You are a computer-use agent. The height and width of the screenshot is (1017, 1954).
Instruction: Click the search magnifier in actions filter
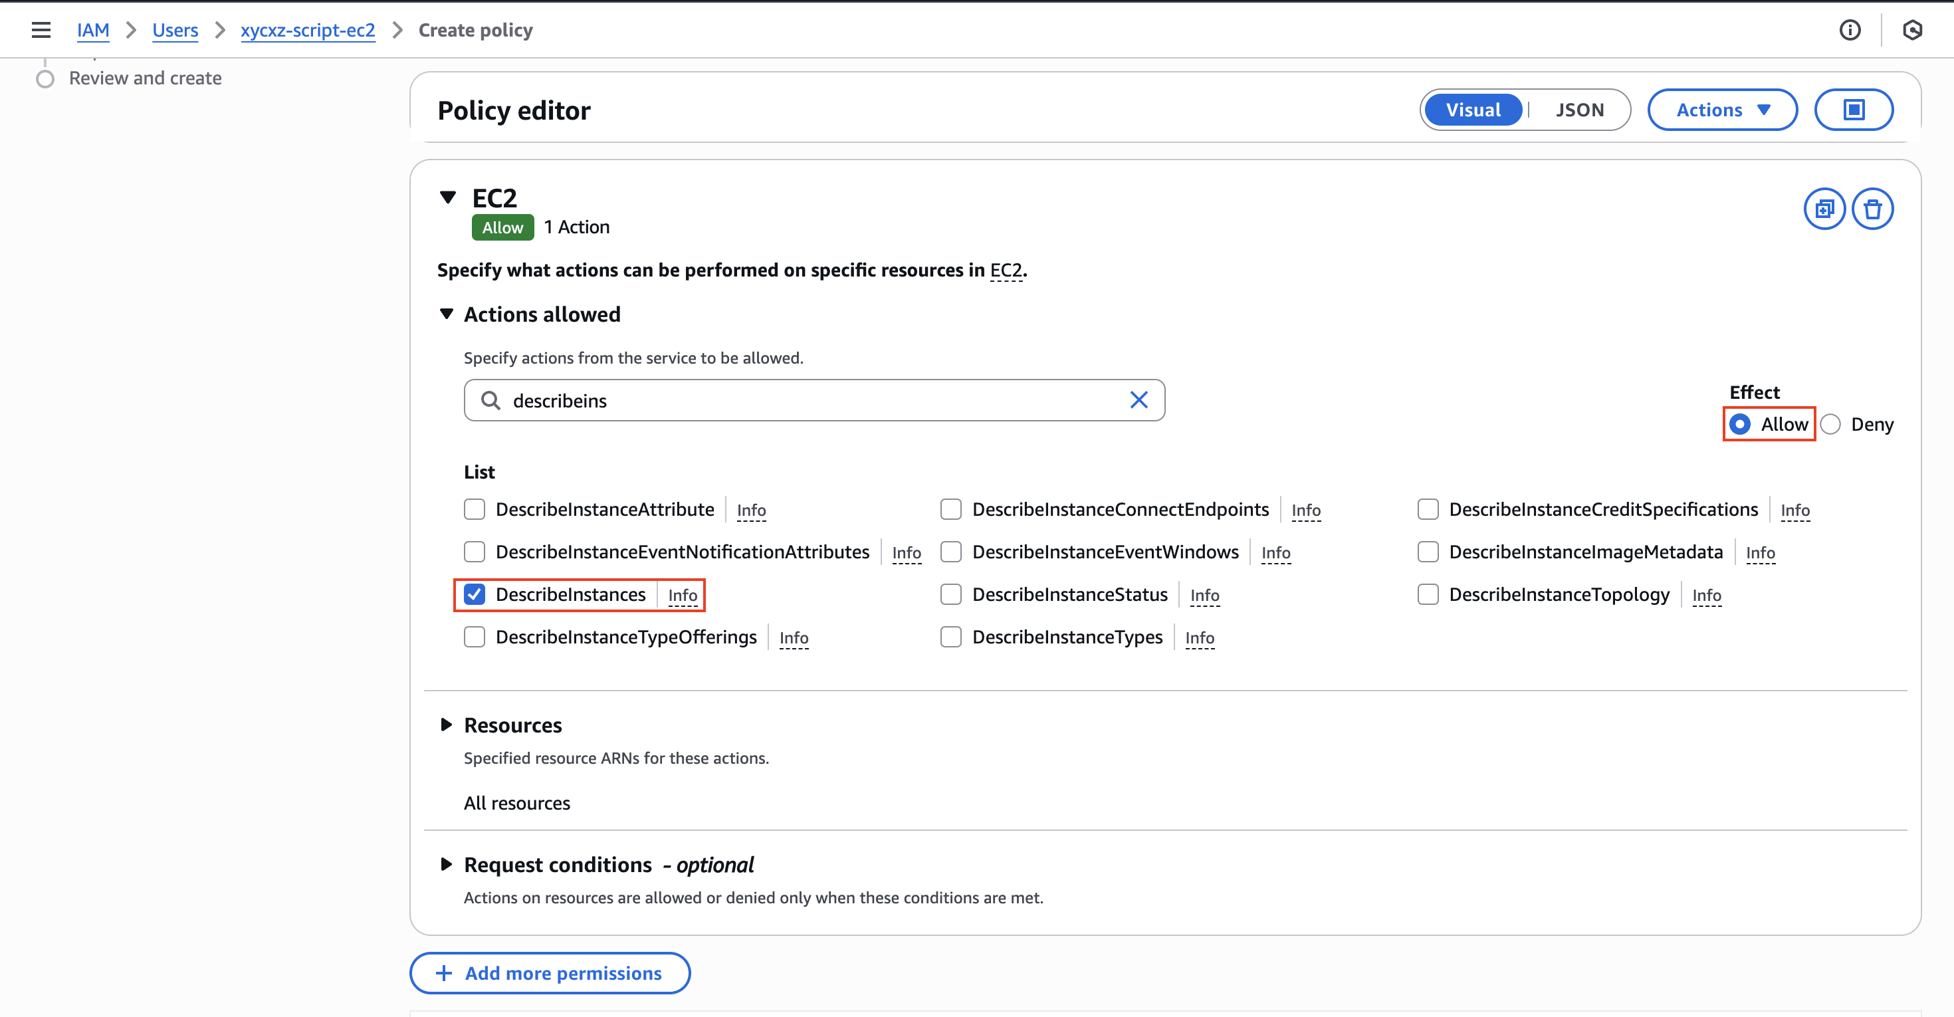[490, 399]
